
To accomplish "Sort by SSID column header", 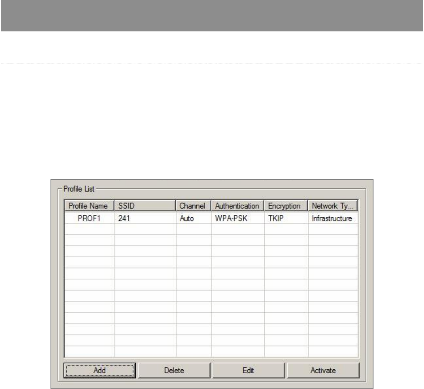I will [145, 206].
